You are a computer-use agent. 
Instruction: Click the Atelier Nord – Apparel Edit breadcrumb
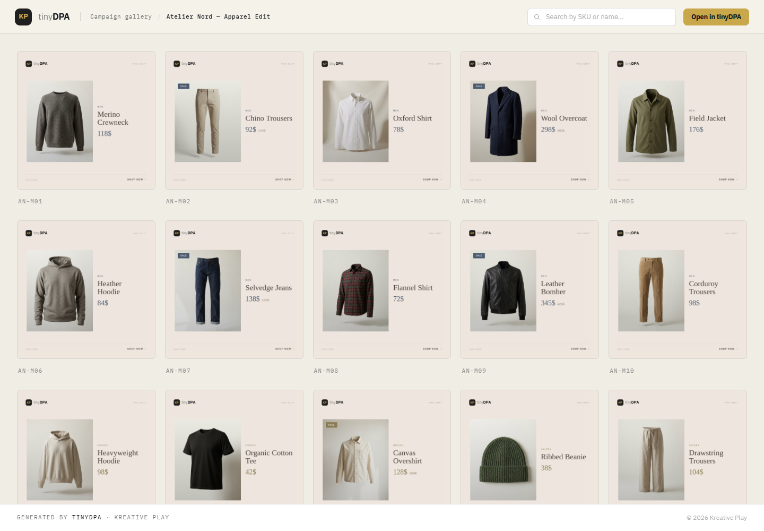click(x=218, y=17)
